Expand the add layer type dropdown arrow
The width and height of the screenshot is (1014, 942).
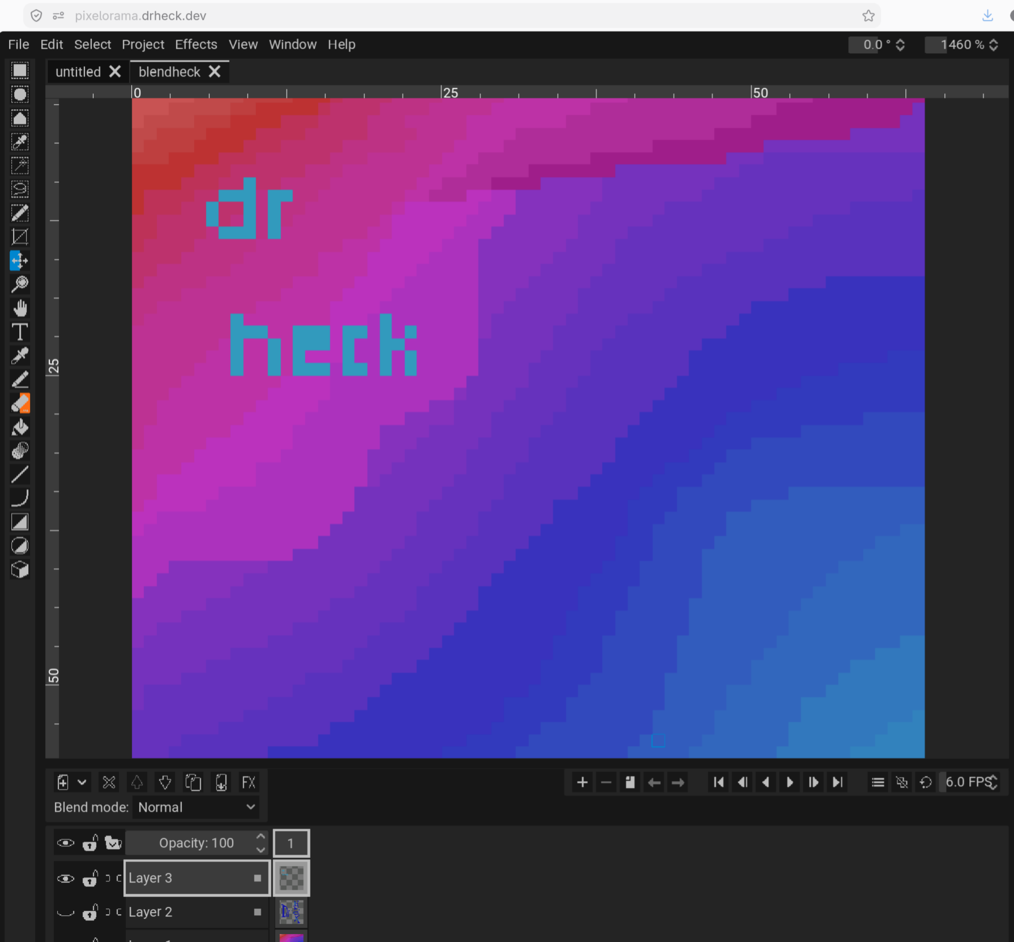pyautogui.click(x=82, y=782)
